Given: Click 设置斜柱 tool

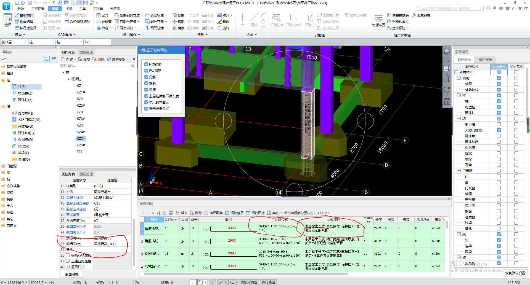Looking at the screenshot, I should pyautogui.click(x=421, y=15).
